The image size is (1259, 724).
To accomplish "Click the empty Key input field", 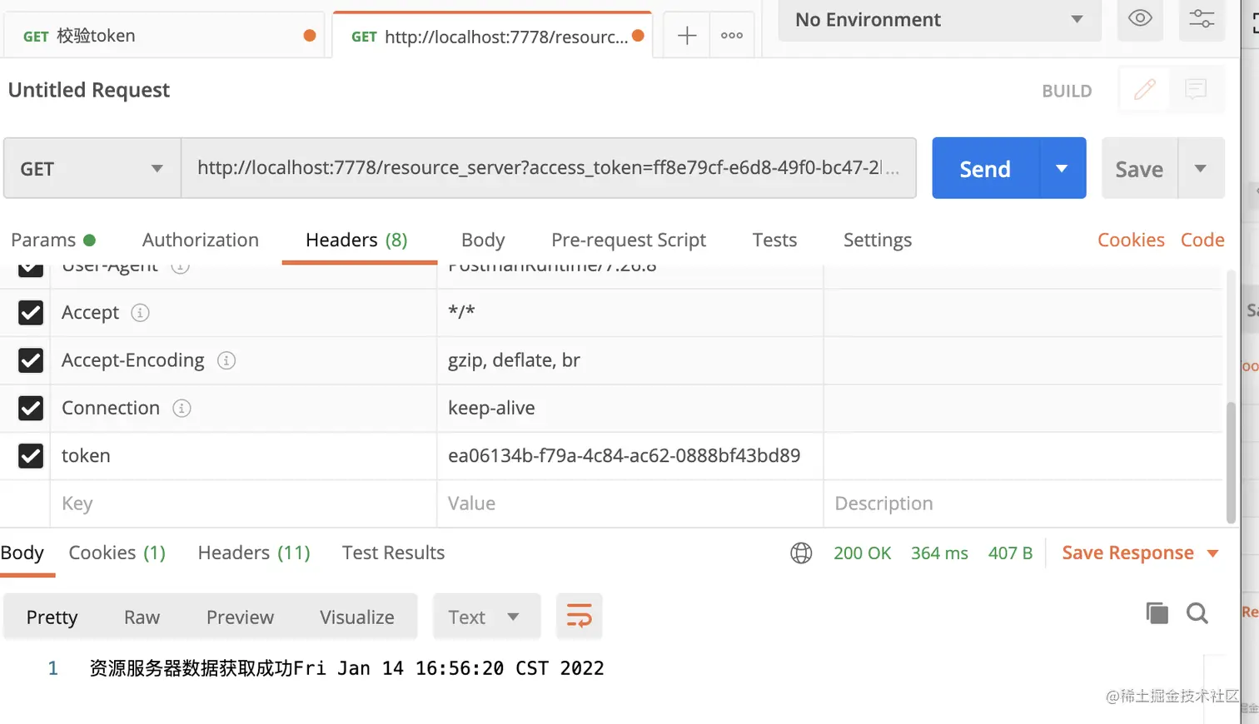I will click(243, 503).
